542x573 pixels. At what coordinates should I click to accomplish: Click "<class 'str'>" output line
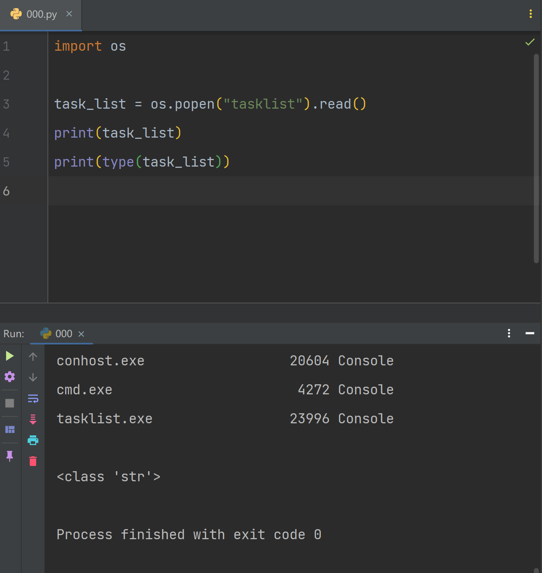point(109,477)
